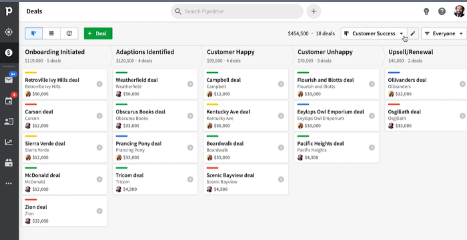Click arrow on Prancing Pony deal card
The image size is (467, 240).
190,147
